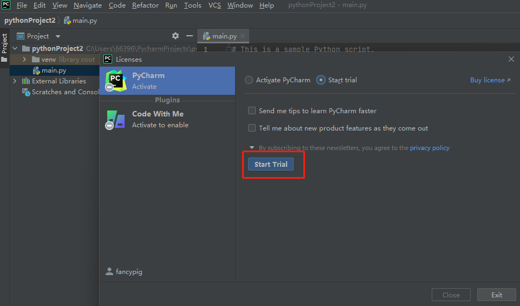Image resolution: width=520 pixels, height=306 pixels.
Task: Open the Code menu
Action: click(117, 5)
